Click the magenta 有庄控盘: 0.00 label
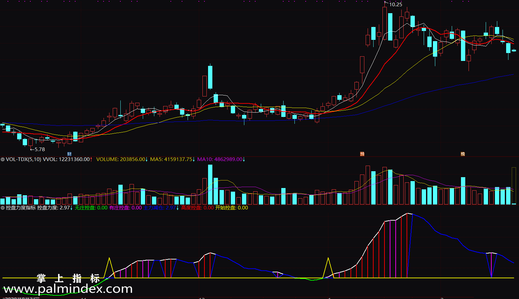Screen dimensions: 519x299 click(125, 208)
